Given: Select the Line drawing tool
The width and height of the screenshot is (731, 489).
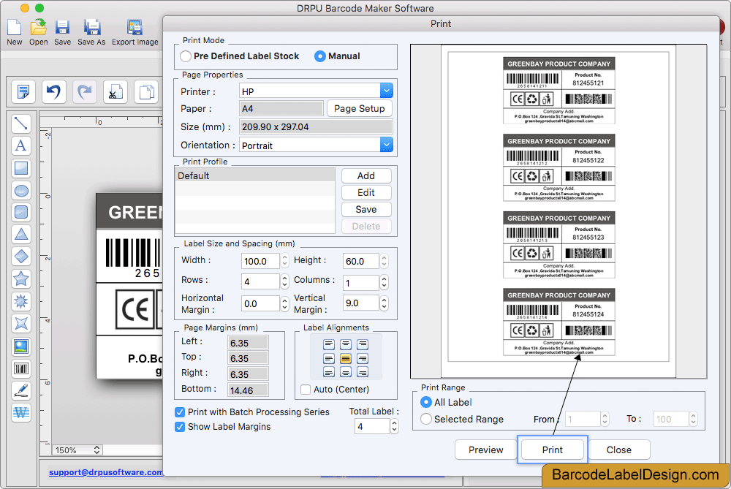Looking at the screenshot, I should [x=21, y=124].
